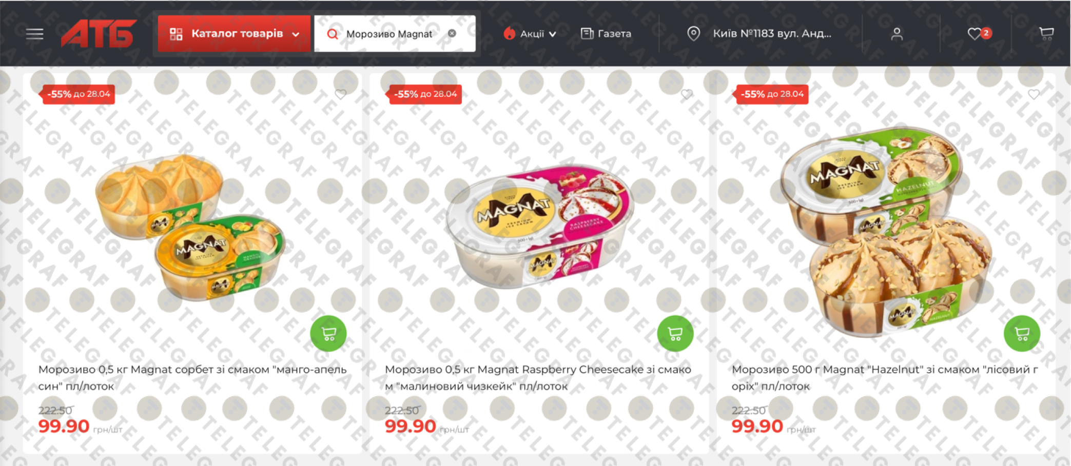Open Hazelnut ice cream product title link
Screen dimensions: 1071x466
pos(885,378)
